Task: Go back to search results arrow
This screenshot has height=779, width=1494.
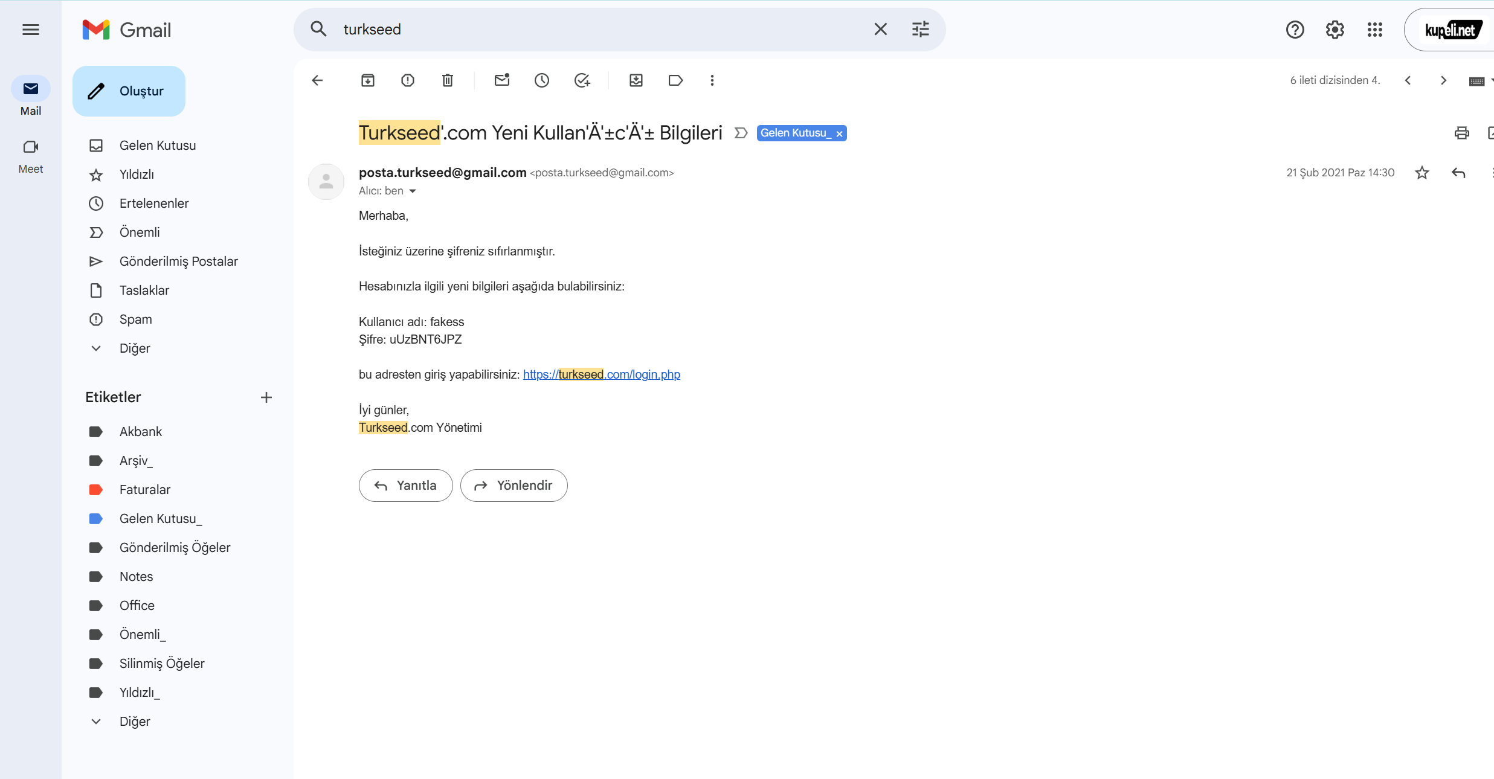Action: pos(317,80)
